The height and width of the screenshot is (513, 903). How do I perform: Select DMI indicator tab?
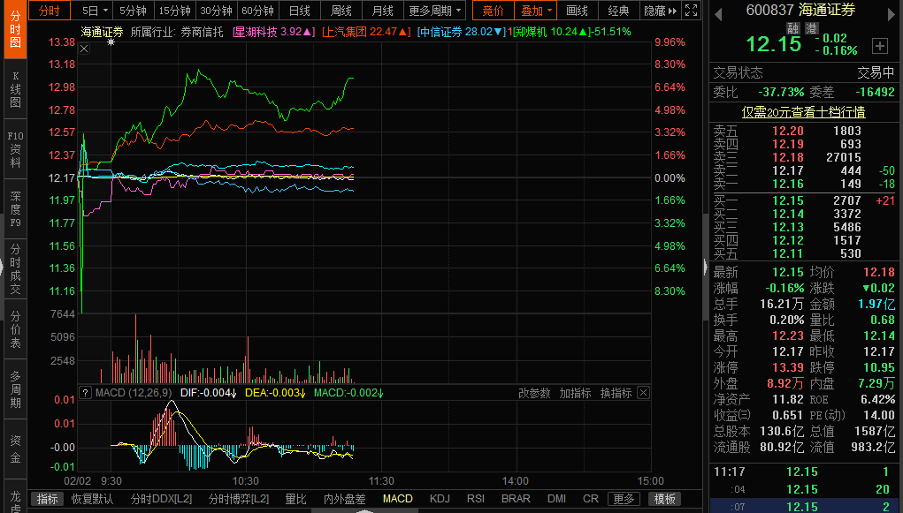click(x=556, y=499)
